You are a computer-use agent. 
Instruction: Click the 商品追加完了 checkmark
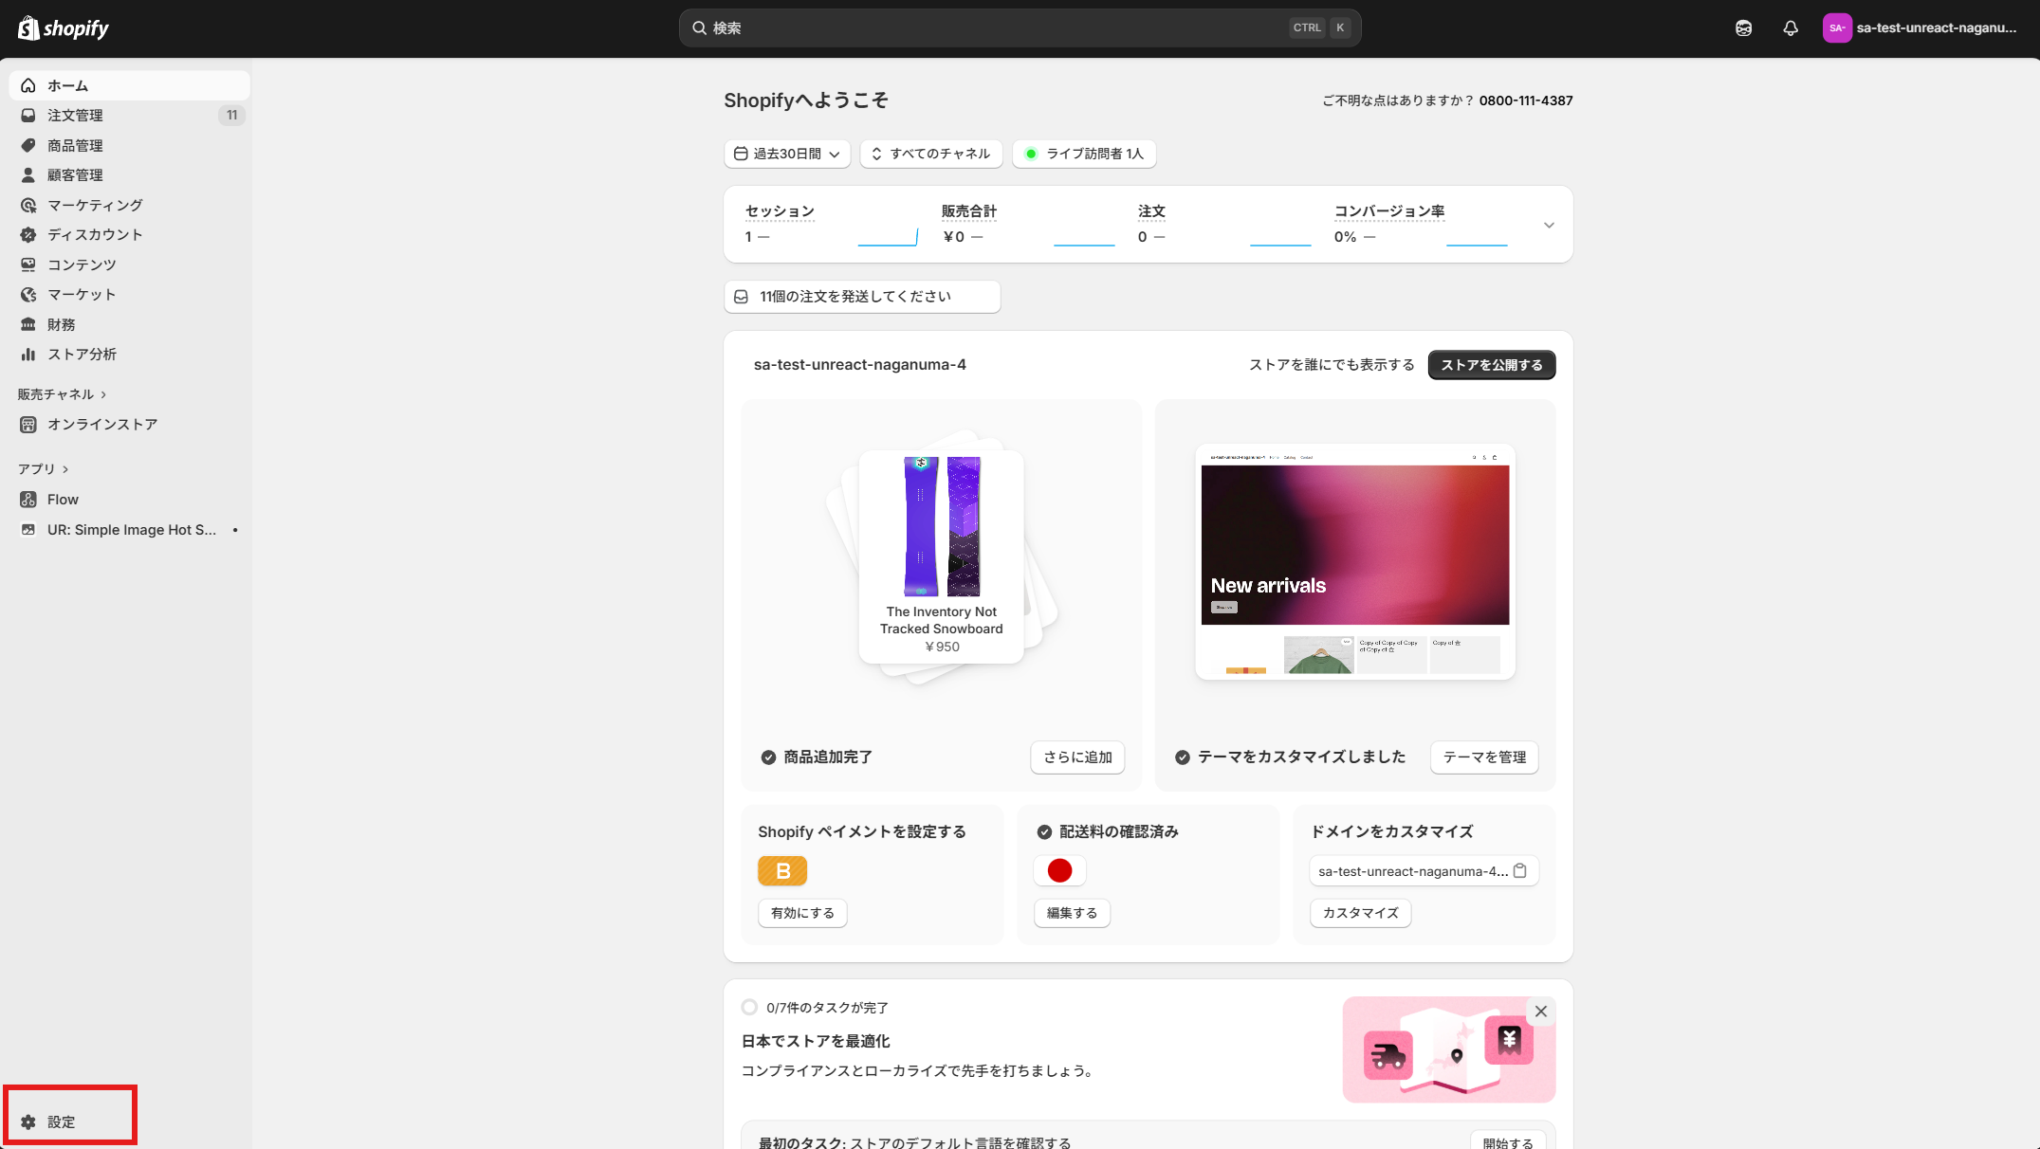768,757
